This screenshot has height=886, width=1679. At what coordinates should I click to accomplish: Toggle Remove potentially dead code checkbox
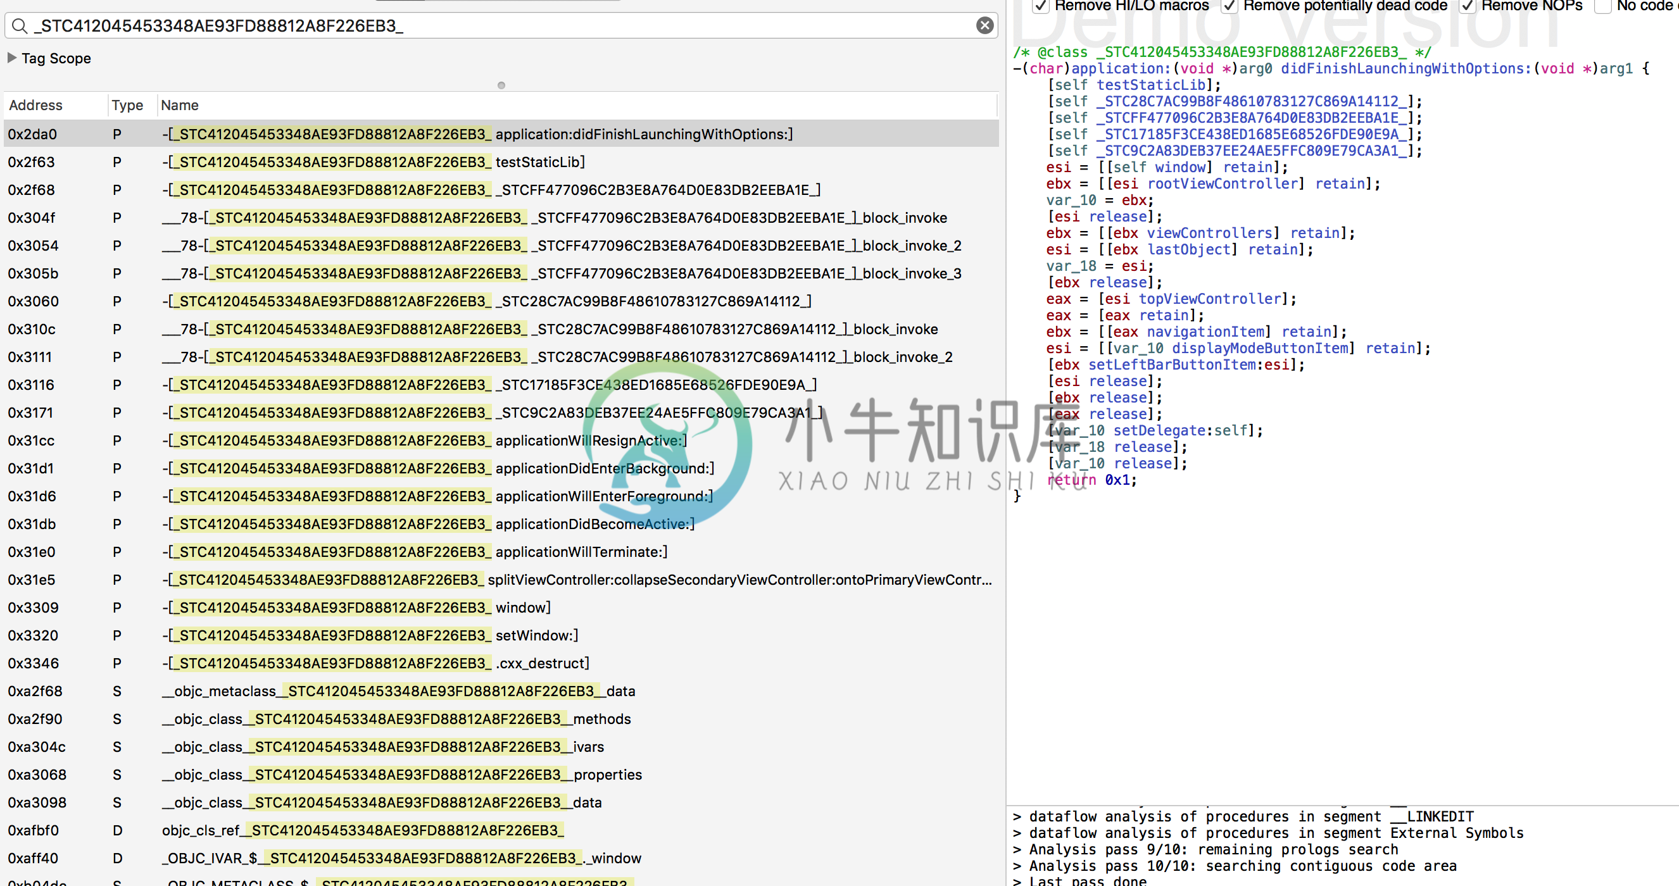point(1229,6)
